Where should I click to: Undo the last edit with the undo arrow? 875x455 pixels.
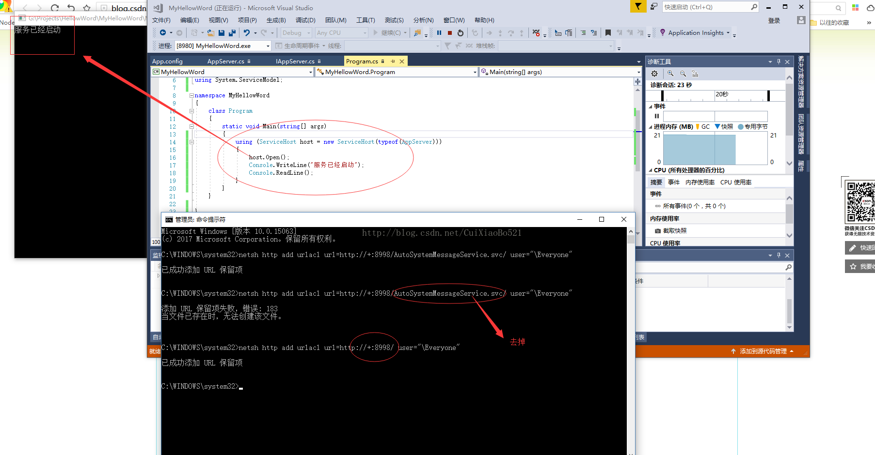[x=247, y=32]
